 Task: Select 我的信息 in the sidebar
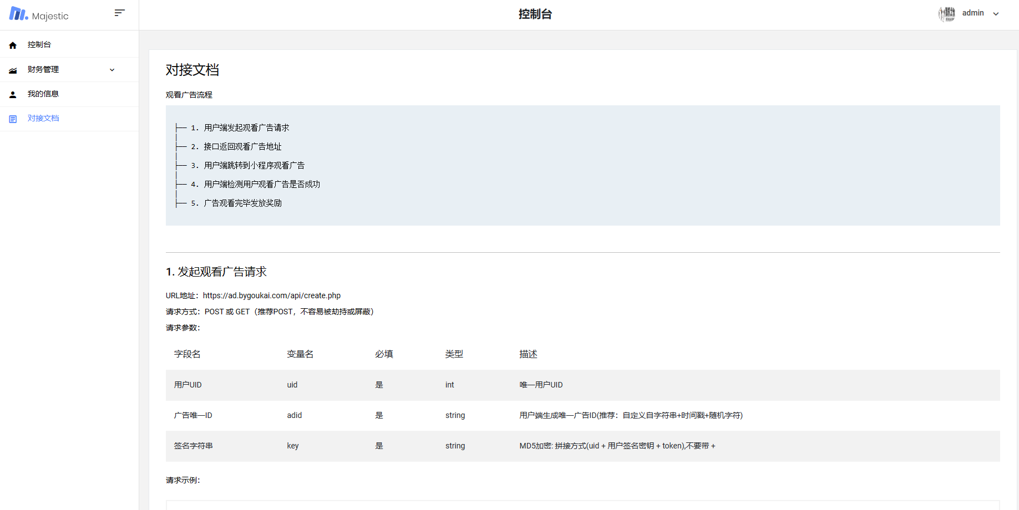click(x=43, y=94)
